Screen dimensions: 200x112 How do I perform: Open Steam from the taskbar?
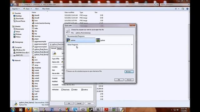(x=91, y=110)
